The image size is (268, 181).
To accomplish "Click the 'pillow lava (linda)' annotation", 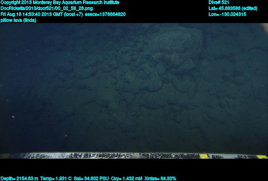I will click(18, 20).
